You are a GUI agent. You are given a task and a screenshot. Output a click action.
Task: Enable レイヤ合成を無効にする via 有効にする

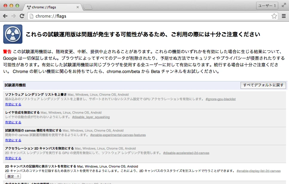(13, 122)
